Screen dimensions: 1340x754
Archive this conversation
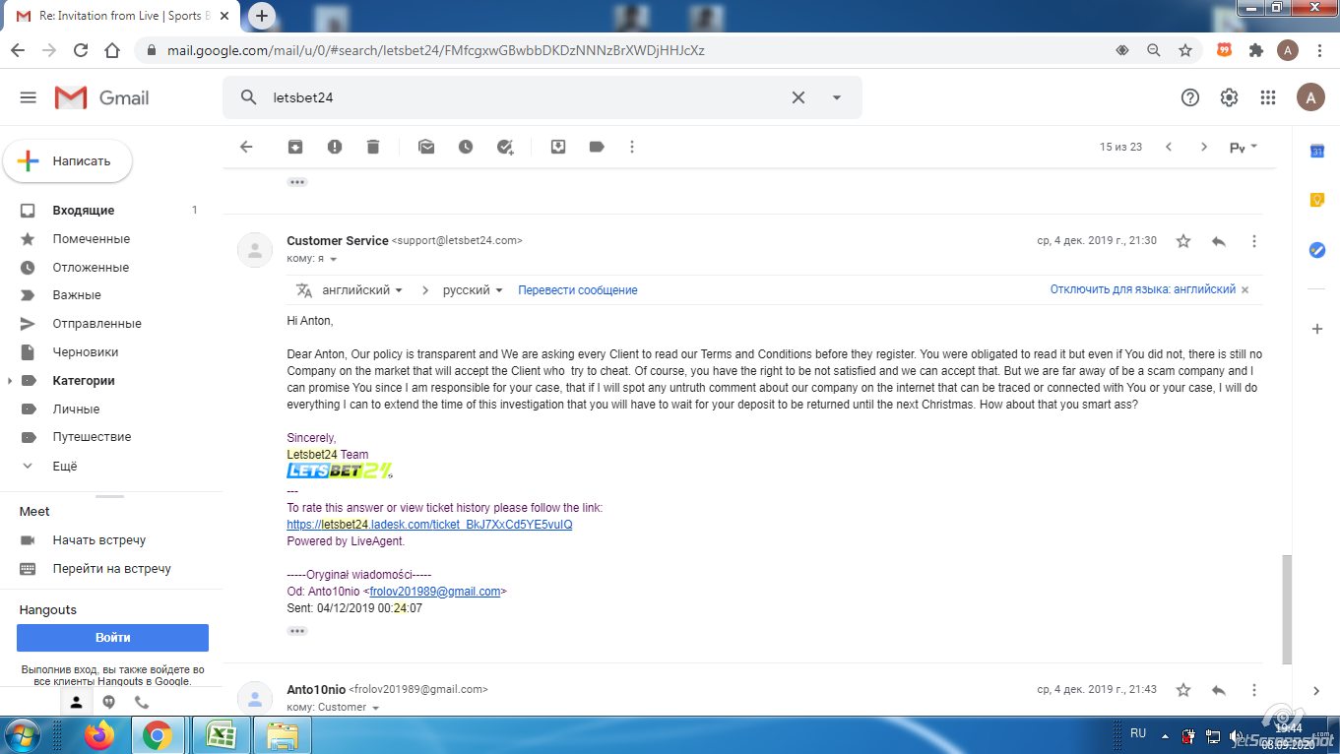pyautogui.click(x=295, y=147)
